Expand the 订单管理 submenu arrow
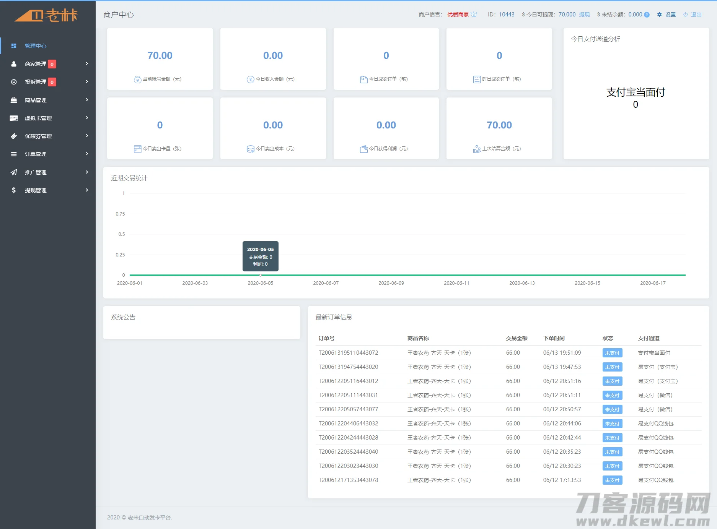Viewport: 717px width, 529px height. click(87, 154)
